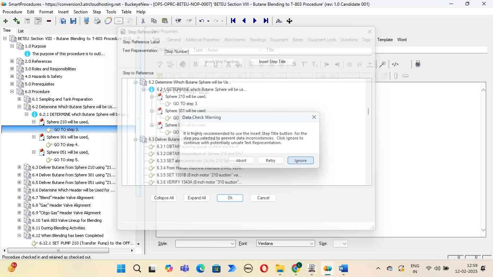Click the blue floppy disk save icon
493x277 pixels.
click(73, 21)
